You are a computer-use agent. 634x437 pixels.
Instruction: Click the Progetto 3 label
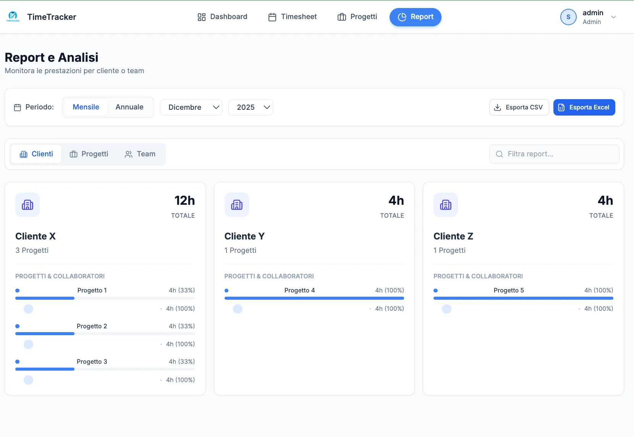pyautogui.click(x=92, y=362)
